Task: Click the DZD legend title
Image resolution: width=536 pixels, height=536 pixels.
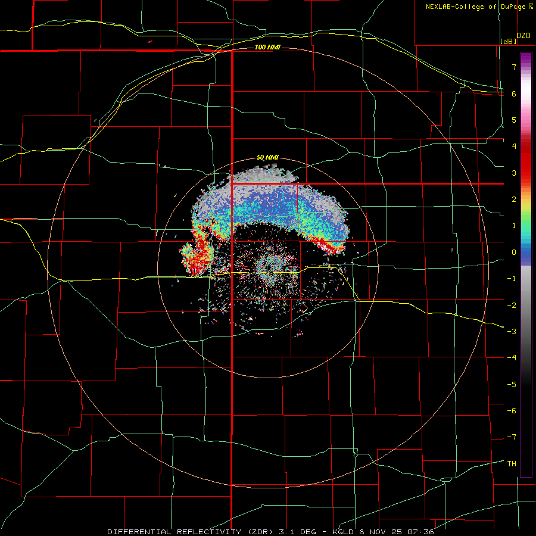Action: click(523, 36)
